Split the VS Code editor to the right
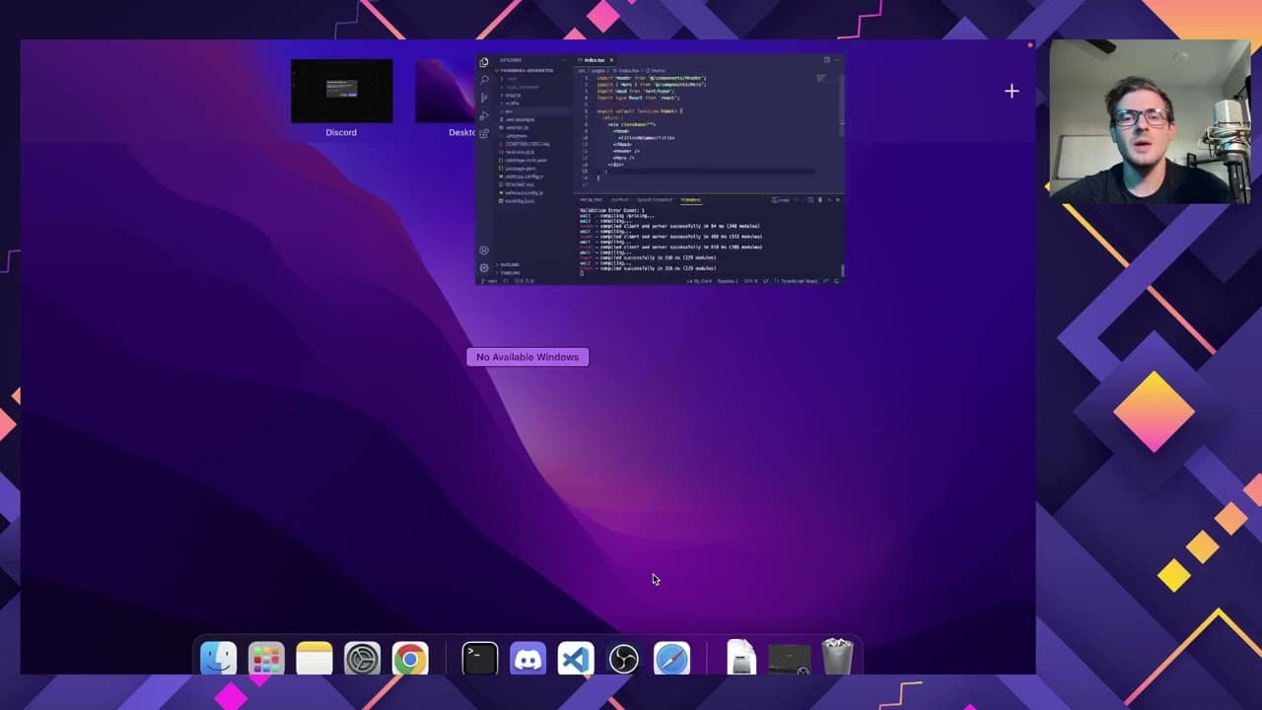Viewport: 1262px width, 710px height. click(826, 60)
